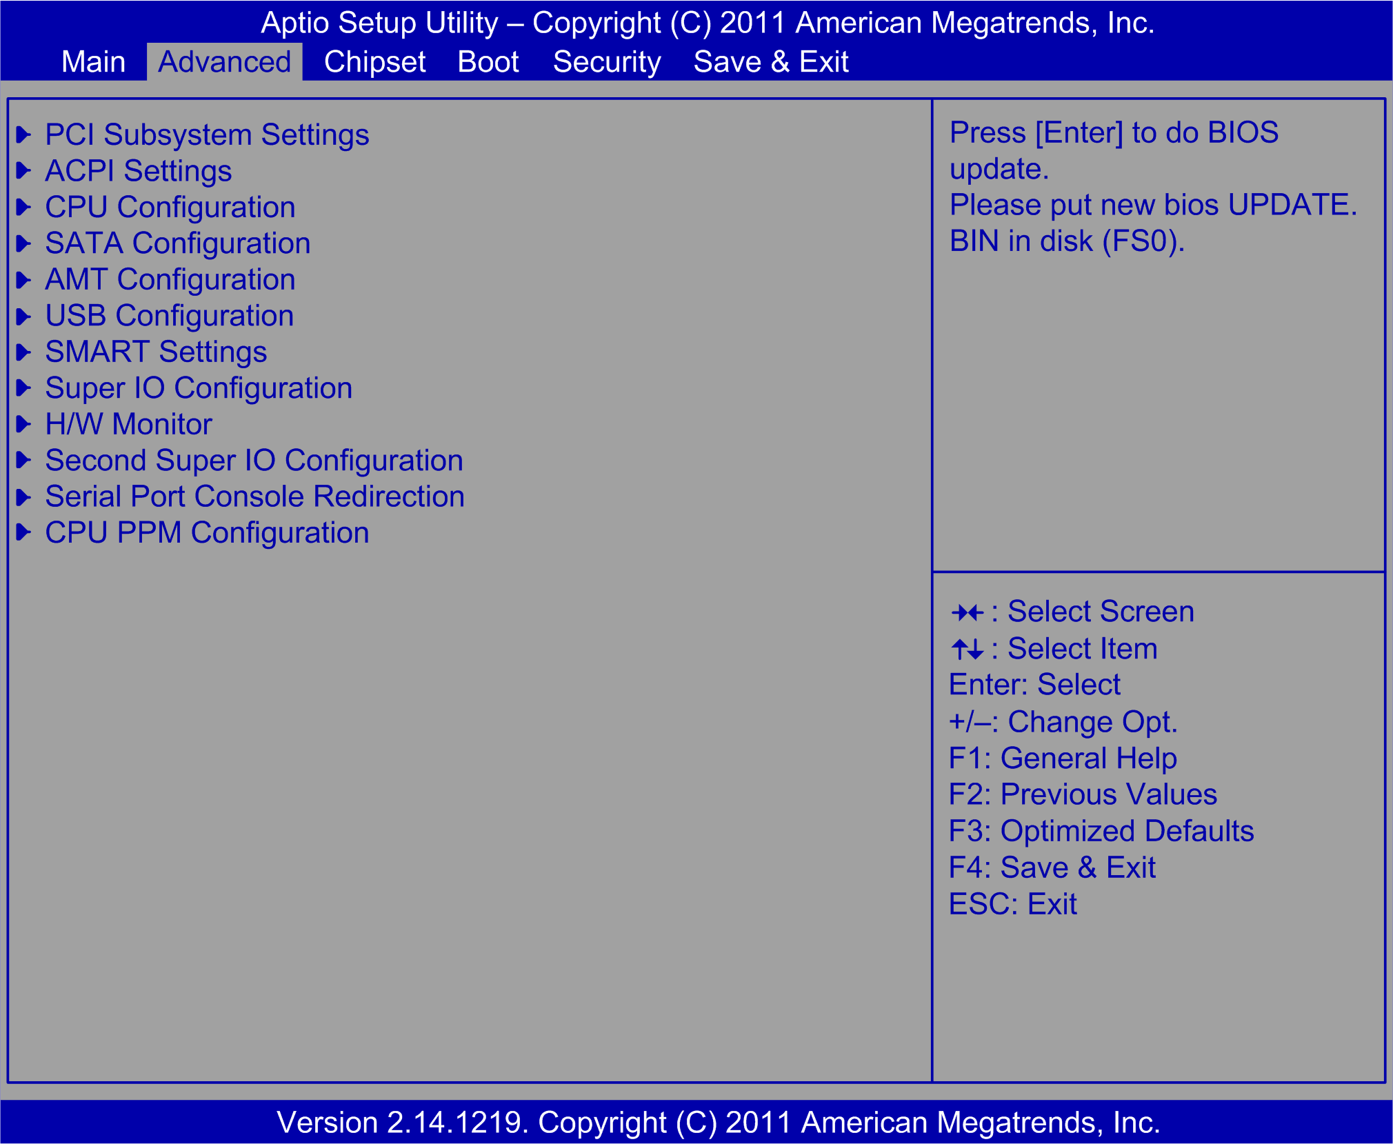Click arrow beside PCI Subsystem Settings
Viewport: 1393px width, 1144px height.
(23, 134)
